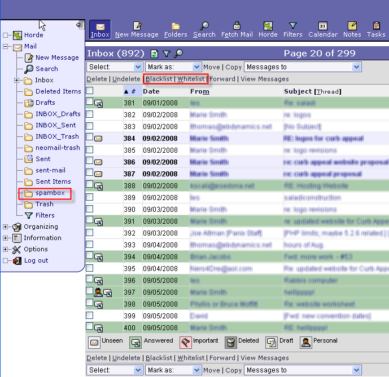The image size is (389, 377).
Task: Click the refresh icon beside Inbox title
Action: pos(155,54)
